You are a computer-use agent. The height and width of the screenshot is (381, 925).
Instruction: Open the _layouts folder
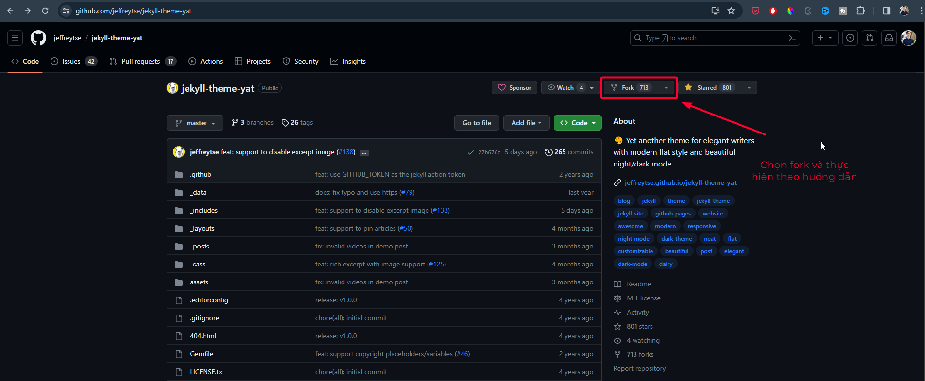[202, 228]
